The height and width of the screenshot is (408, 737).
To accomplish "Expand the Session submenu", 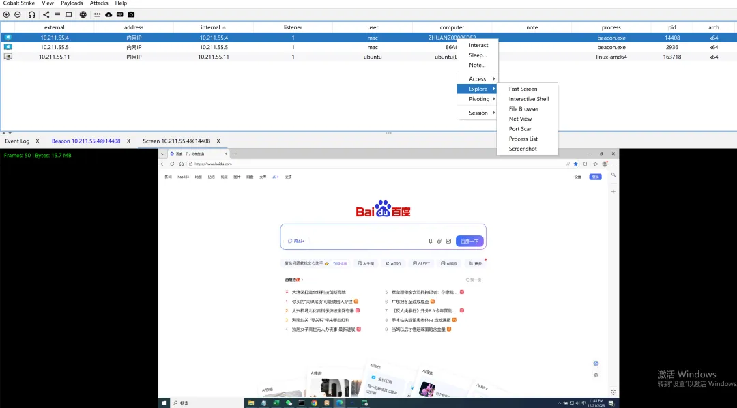I will (x=478, y=113).
